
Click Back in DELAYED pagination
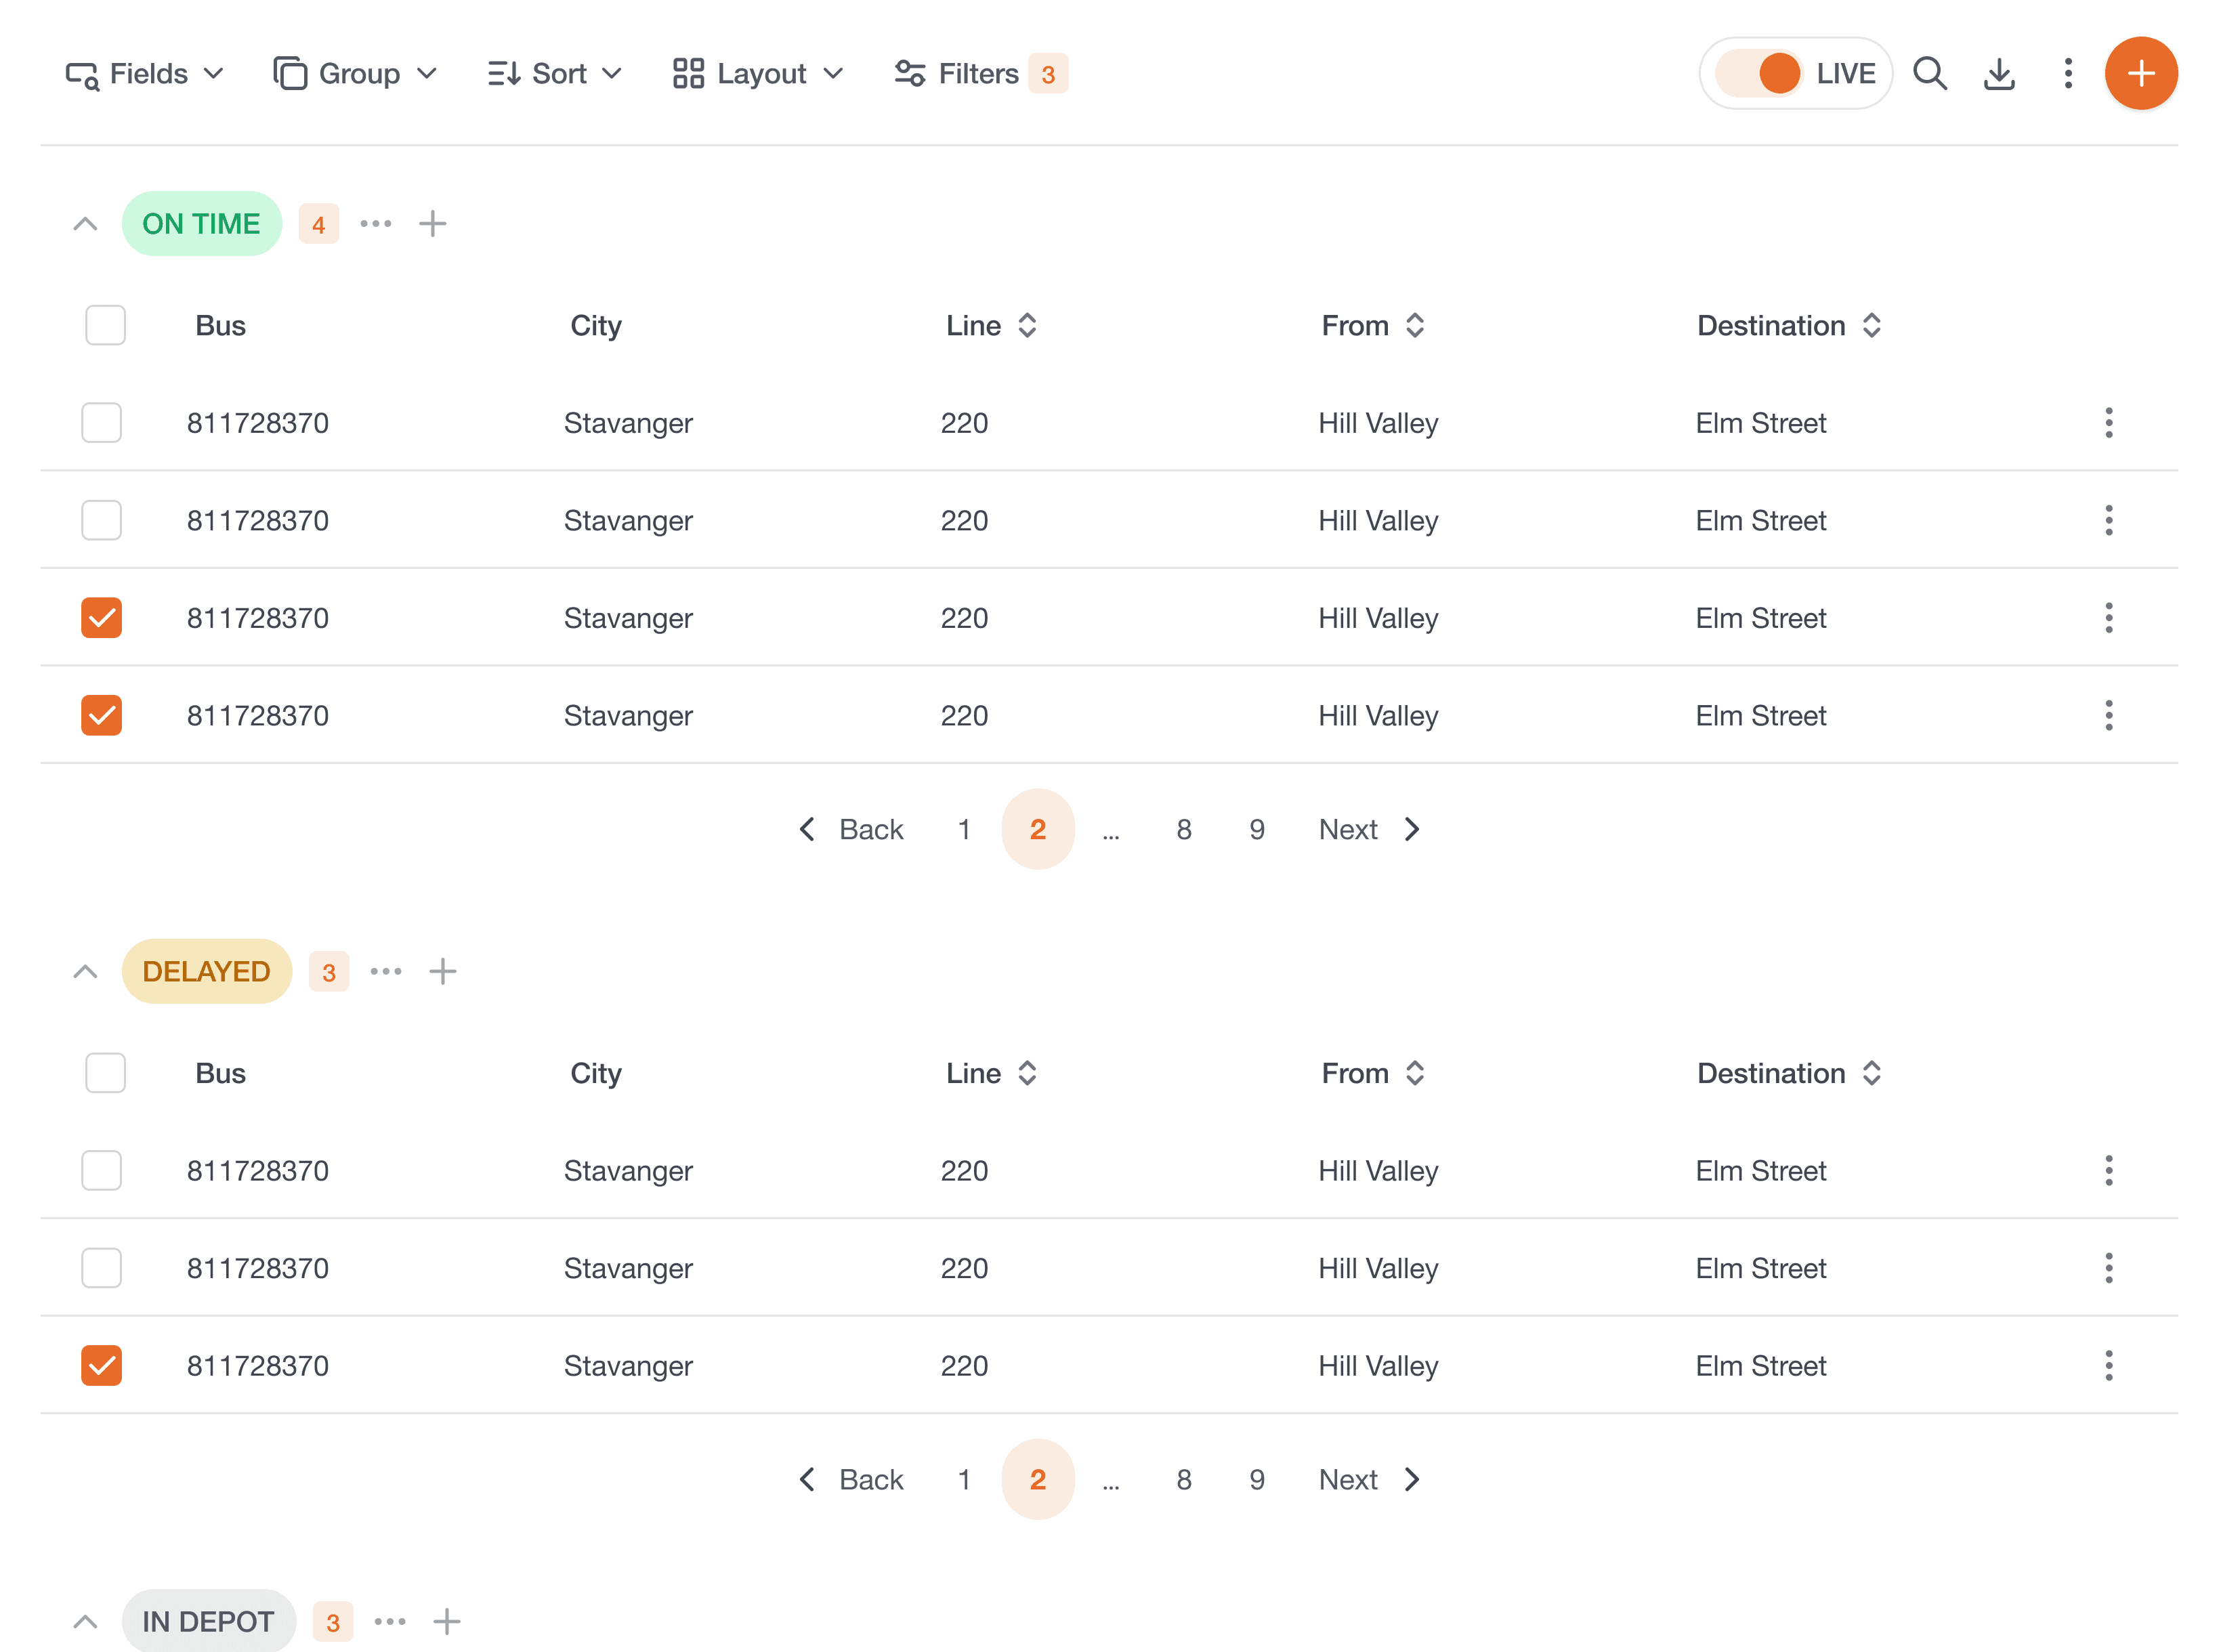[x=852, y=1479]
